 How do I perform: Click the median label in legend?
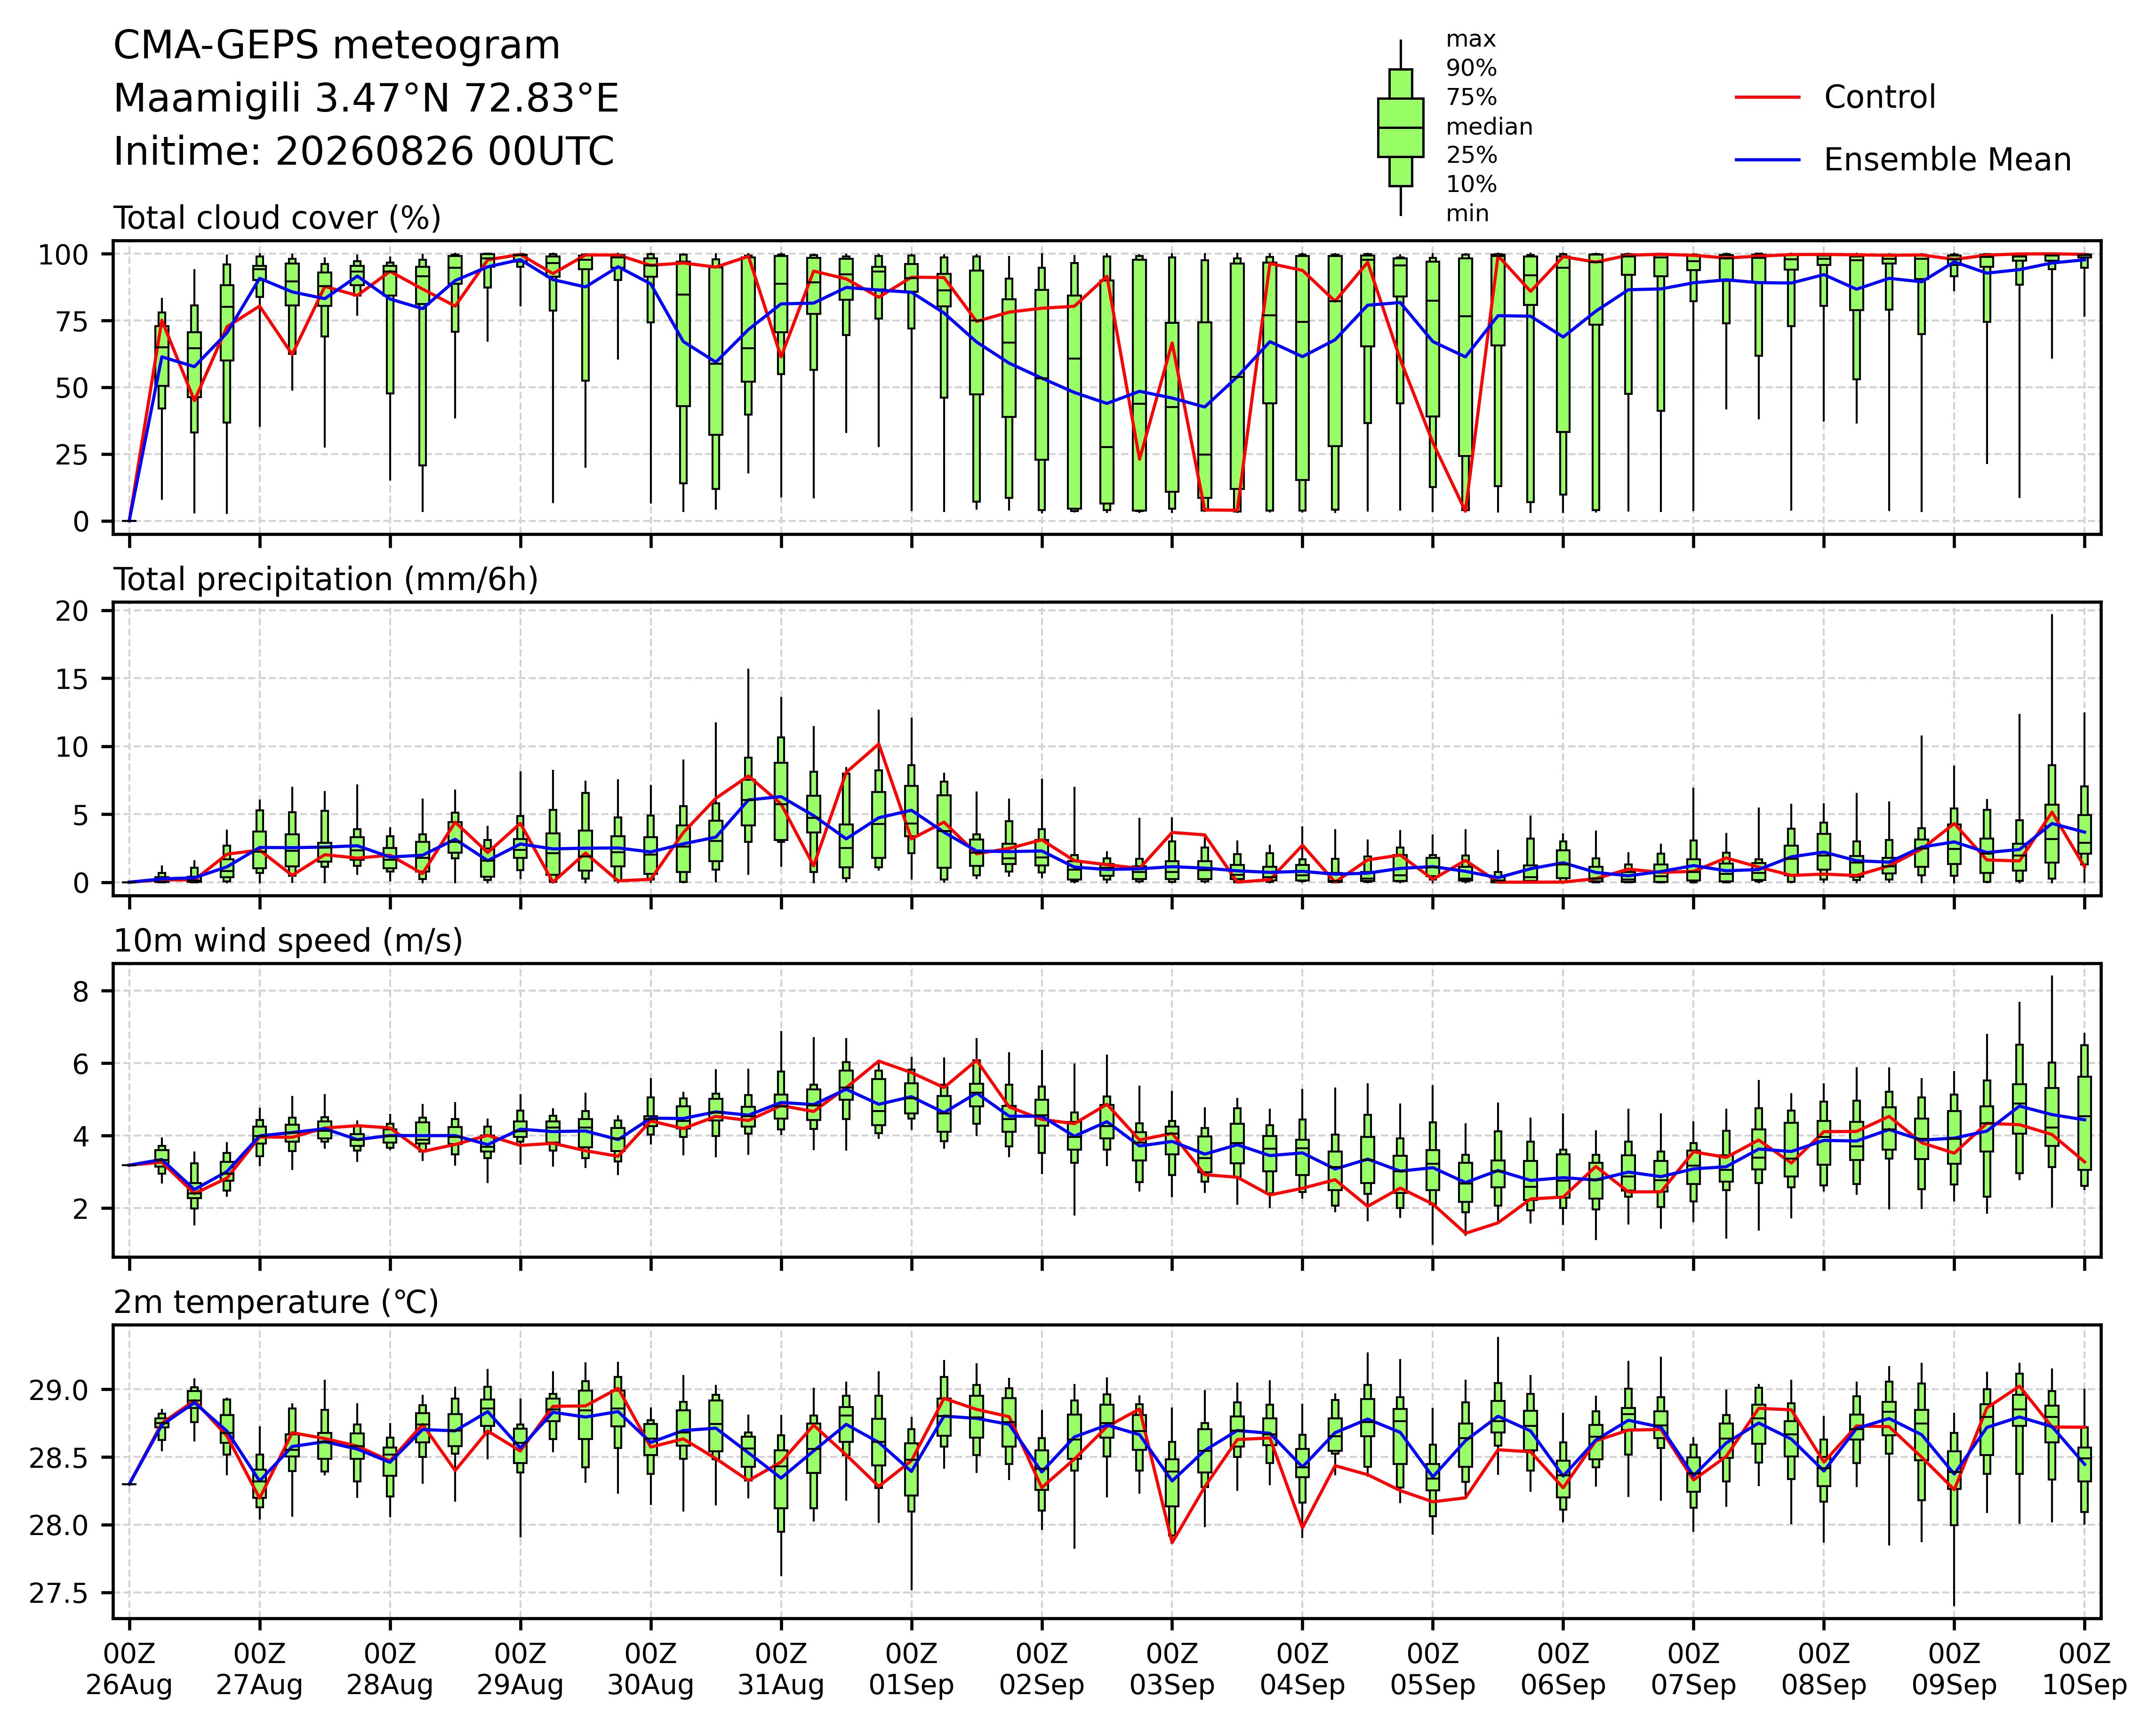(x=1489, y=127)
